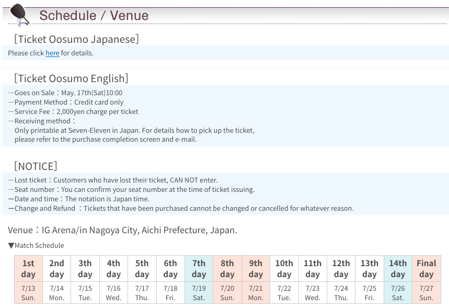Click the Match Schedule label
449x308 pixels.
[36, 246]
